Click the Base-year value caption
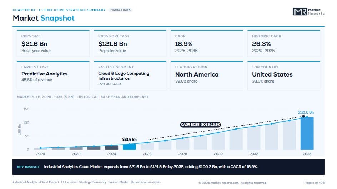337x189 pixels. point(36,51)
